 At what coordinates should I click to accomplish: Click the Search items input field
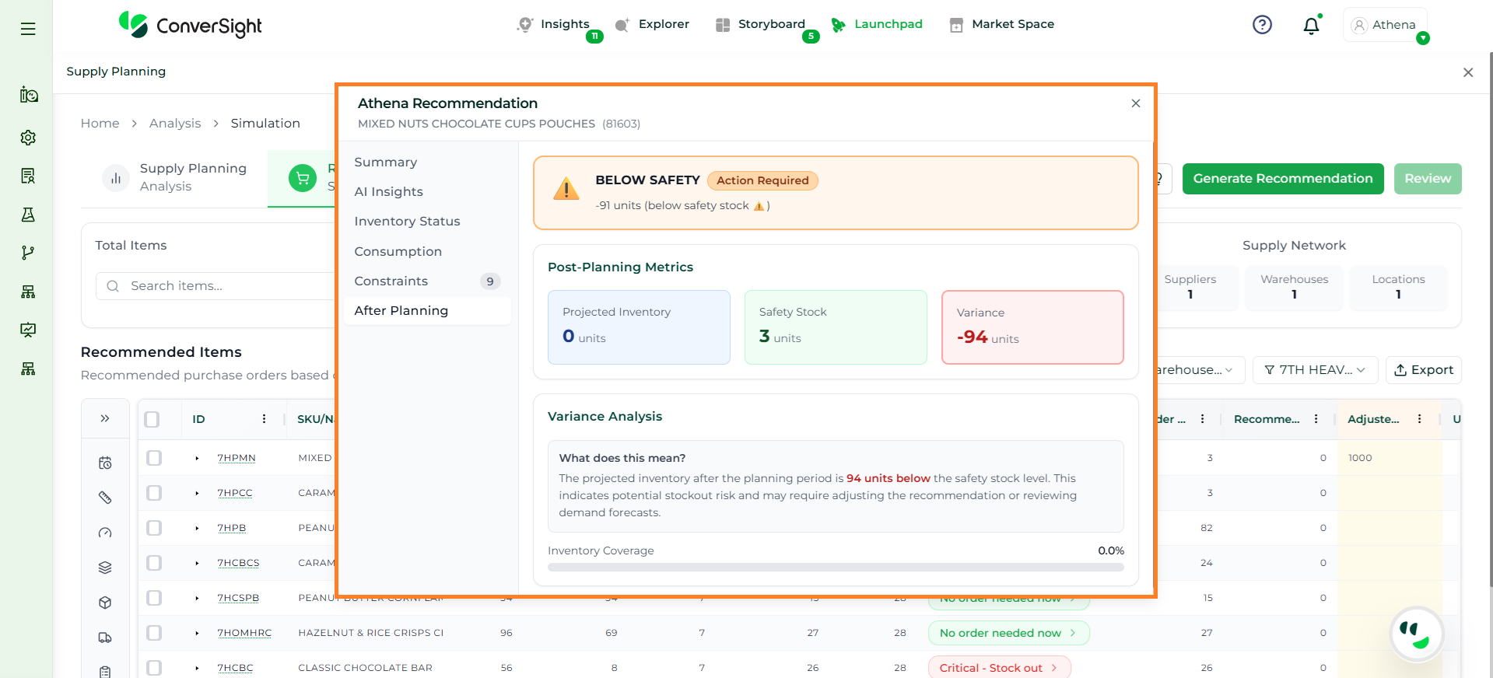tap(226, 286)
